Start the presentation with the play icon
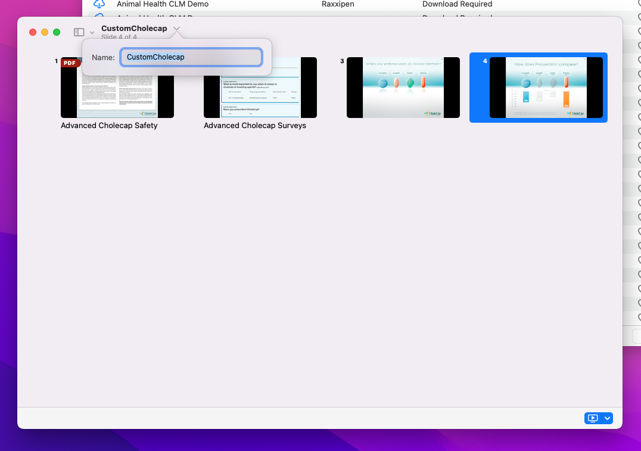 pyautogui.click(x=593, y=418)
